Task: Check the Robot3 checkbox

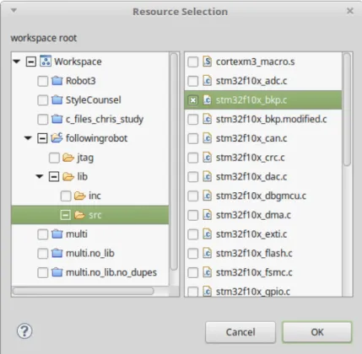Action: click(x=43, y=81)
